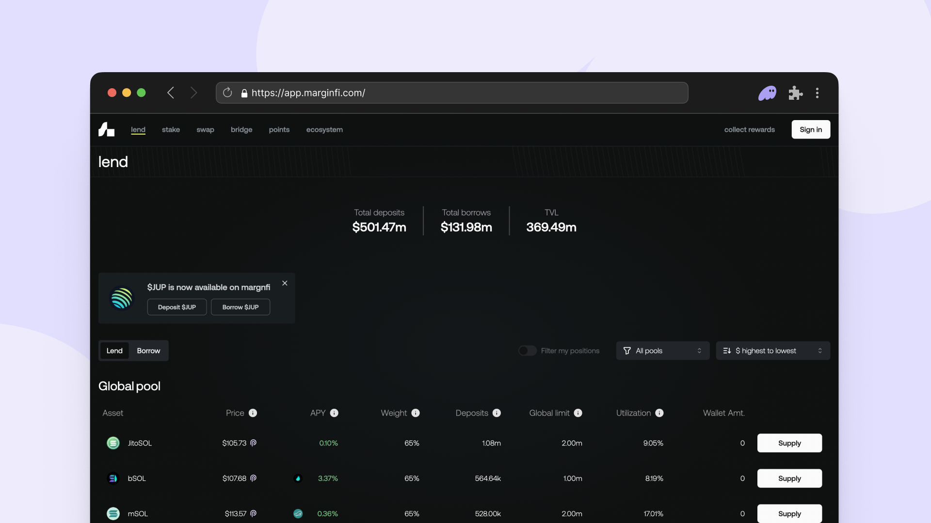Open the ecosystem page
Viewport: 931px width, 523px height.
pos(324,129)
